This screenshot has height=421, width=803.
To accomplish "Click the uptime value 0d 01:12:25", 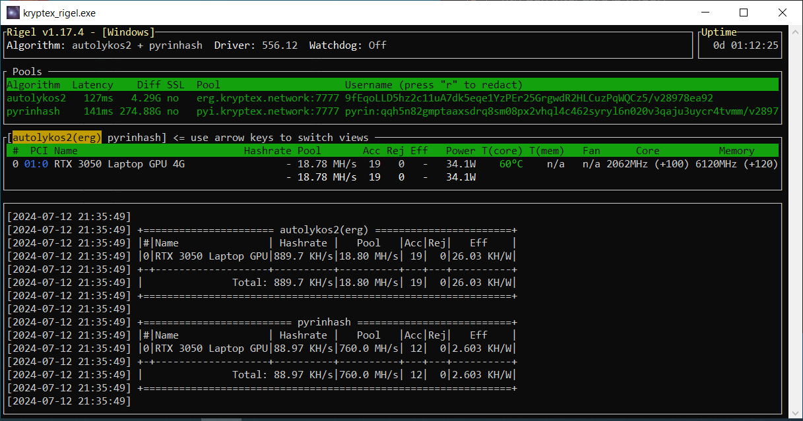I will (x=746, y=45).
